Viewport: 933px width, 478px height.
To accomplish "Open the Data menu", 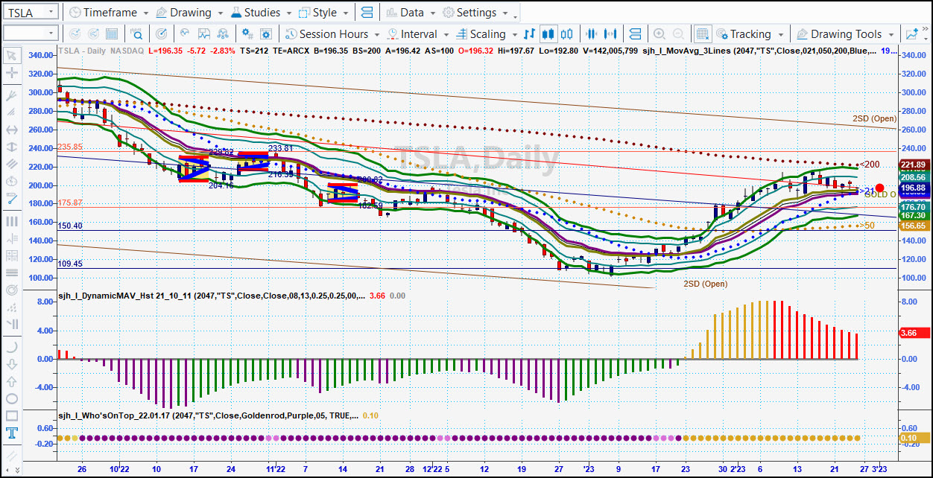I will click(x=411, y=13).
